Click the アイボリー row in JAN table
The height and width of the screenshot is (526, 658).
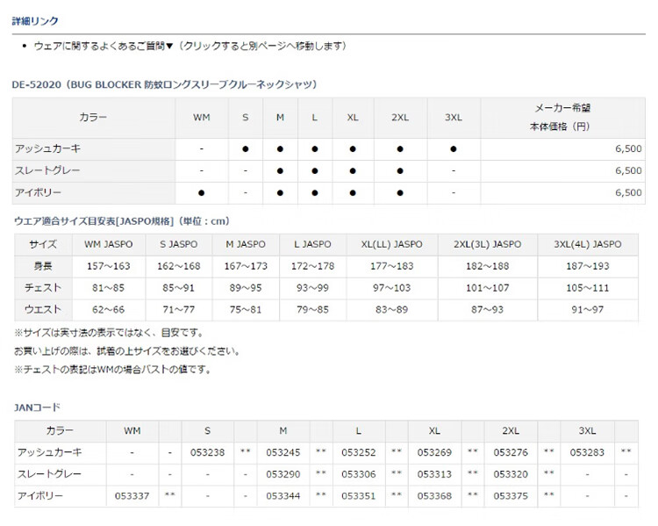point(326,496)
